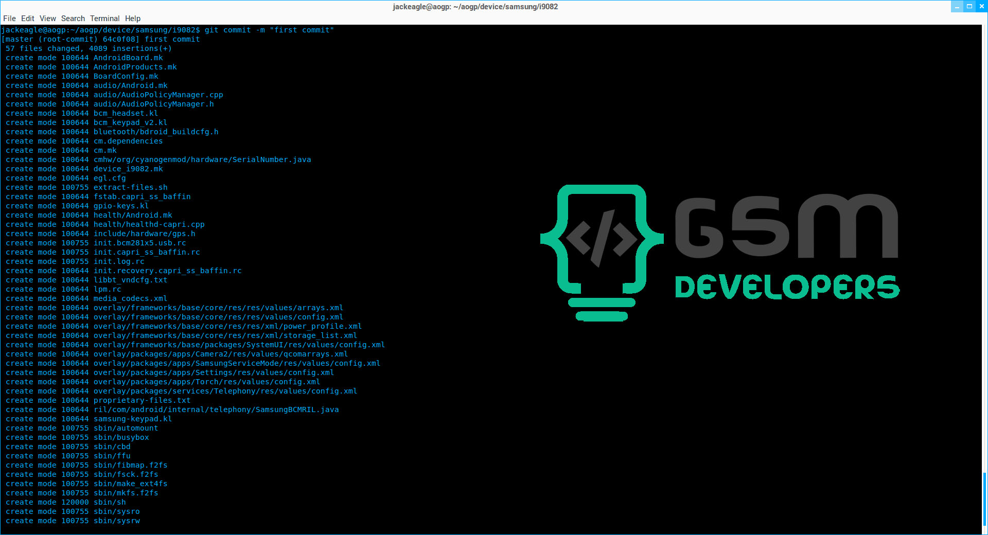Click the cm.dependencies line

84,141
